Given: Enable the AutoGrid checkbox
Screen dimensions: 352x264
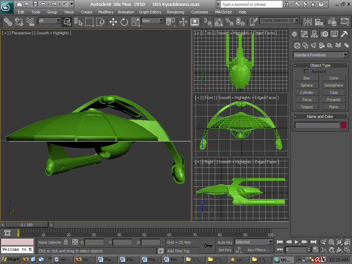Looking at the screenshot, I should pyautogui.click(x=306, y=71).
